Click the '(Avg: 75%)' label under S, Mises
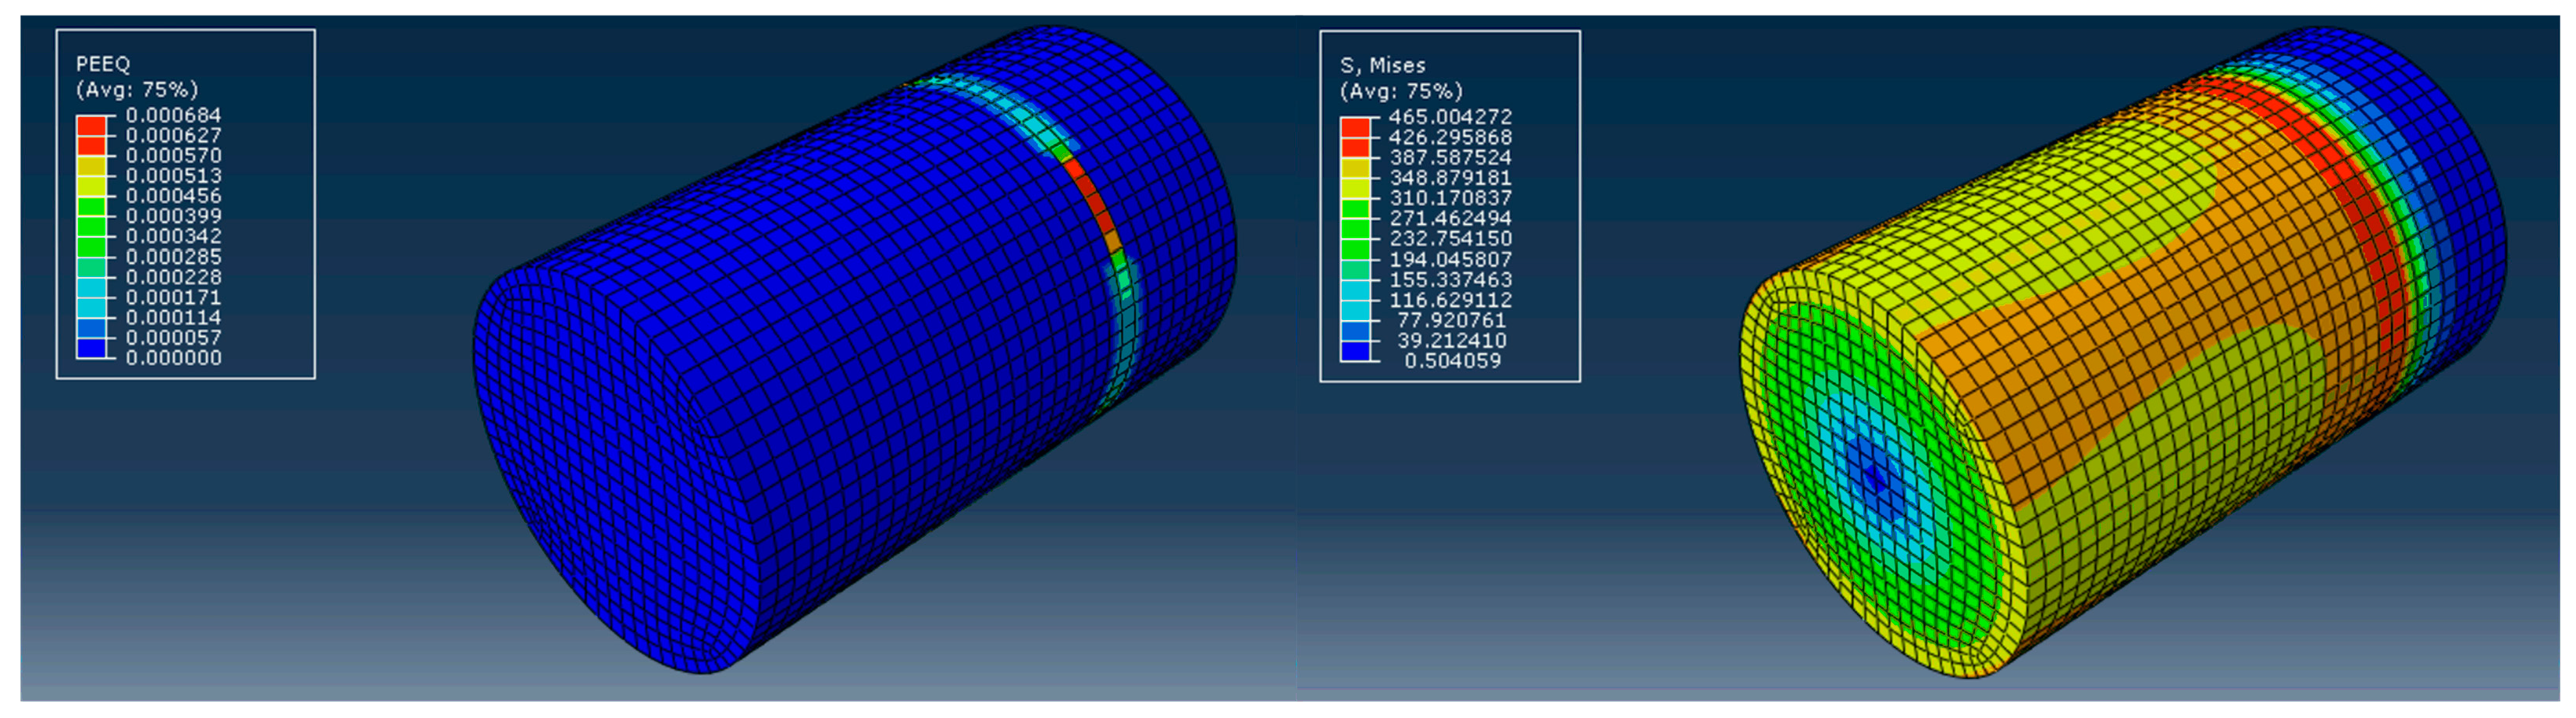2576x718 pixels. [1401, 91]
